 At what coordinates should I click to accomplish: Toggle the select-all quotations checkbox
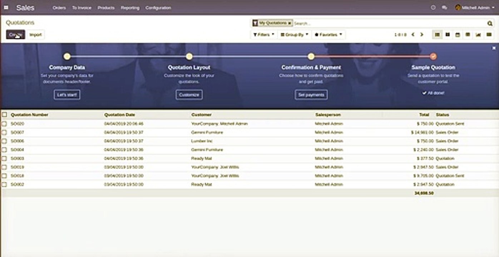pos(4,115)
